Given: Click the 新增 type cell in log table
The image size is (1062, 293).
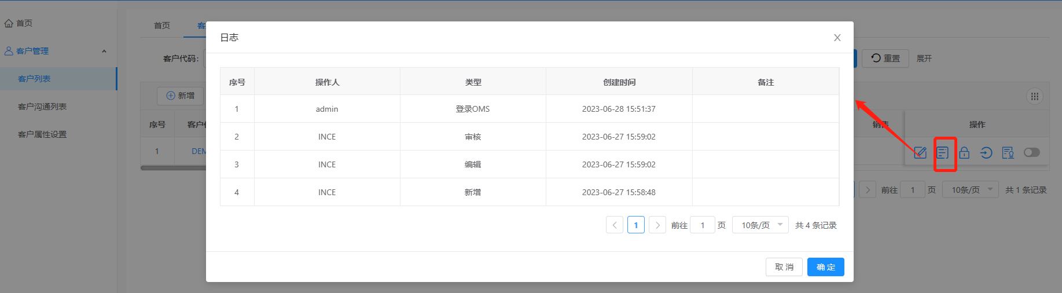Looking at the screenshot, I should pos(473,192).
